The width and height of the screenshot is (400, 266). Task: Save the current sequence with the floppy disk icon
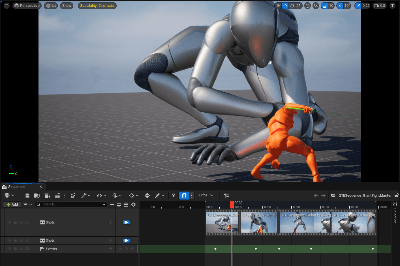pyautogui.click(x=27, y=196)
